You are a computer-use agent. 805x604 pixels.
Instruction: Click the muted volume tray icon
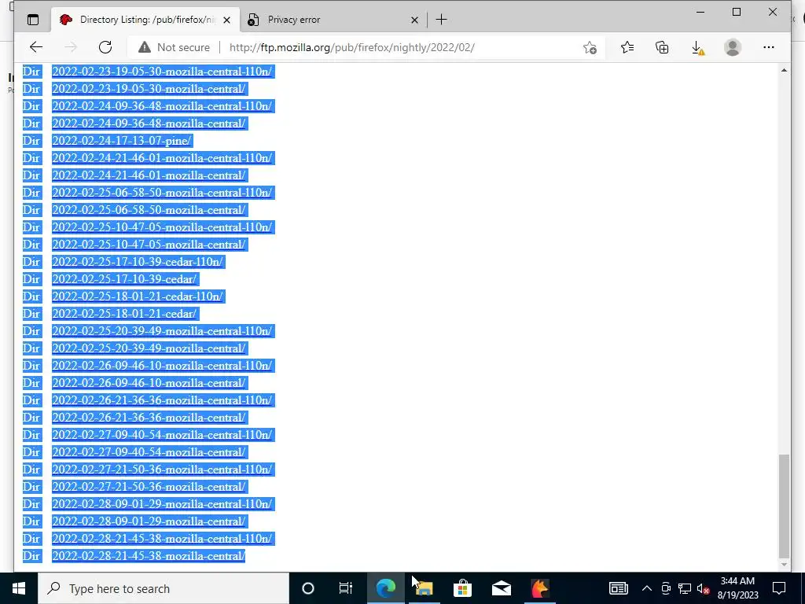click(x=703, y=588)
